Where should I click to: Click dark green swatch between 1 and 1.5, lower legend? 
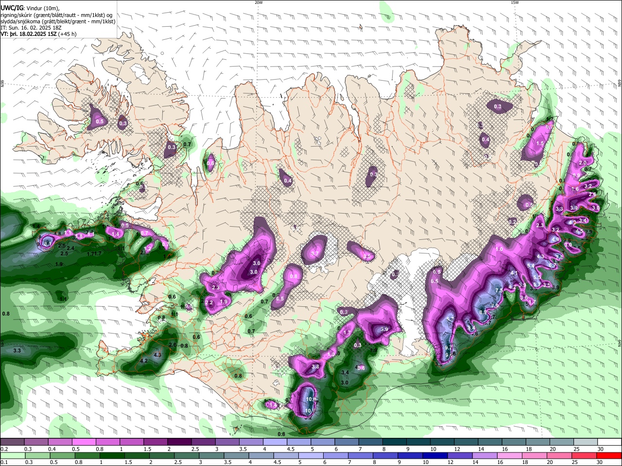(x=112, y=455)
